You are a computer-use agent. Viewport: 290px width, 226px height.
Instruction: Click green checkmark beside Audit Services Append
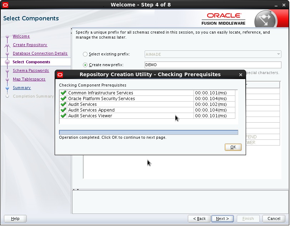point(63,110)
